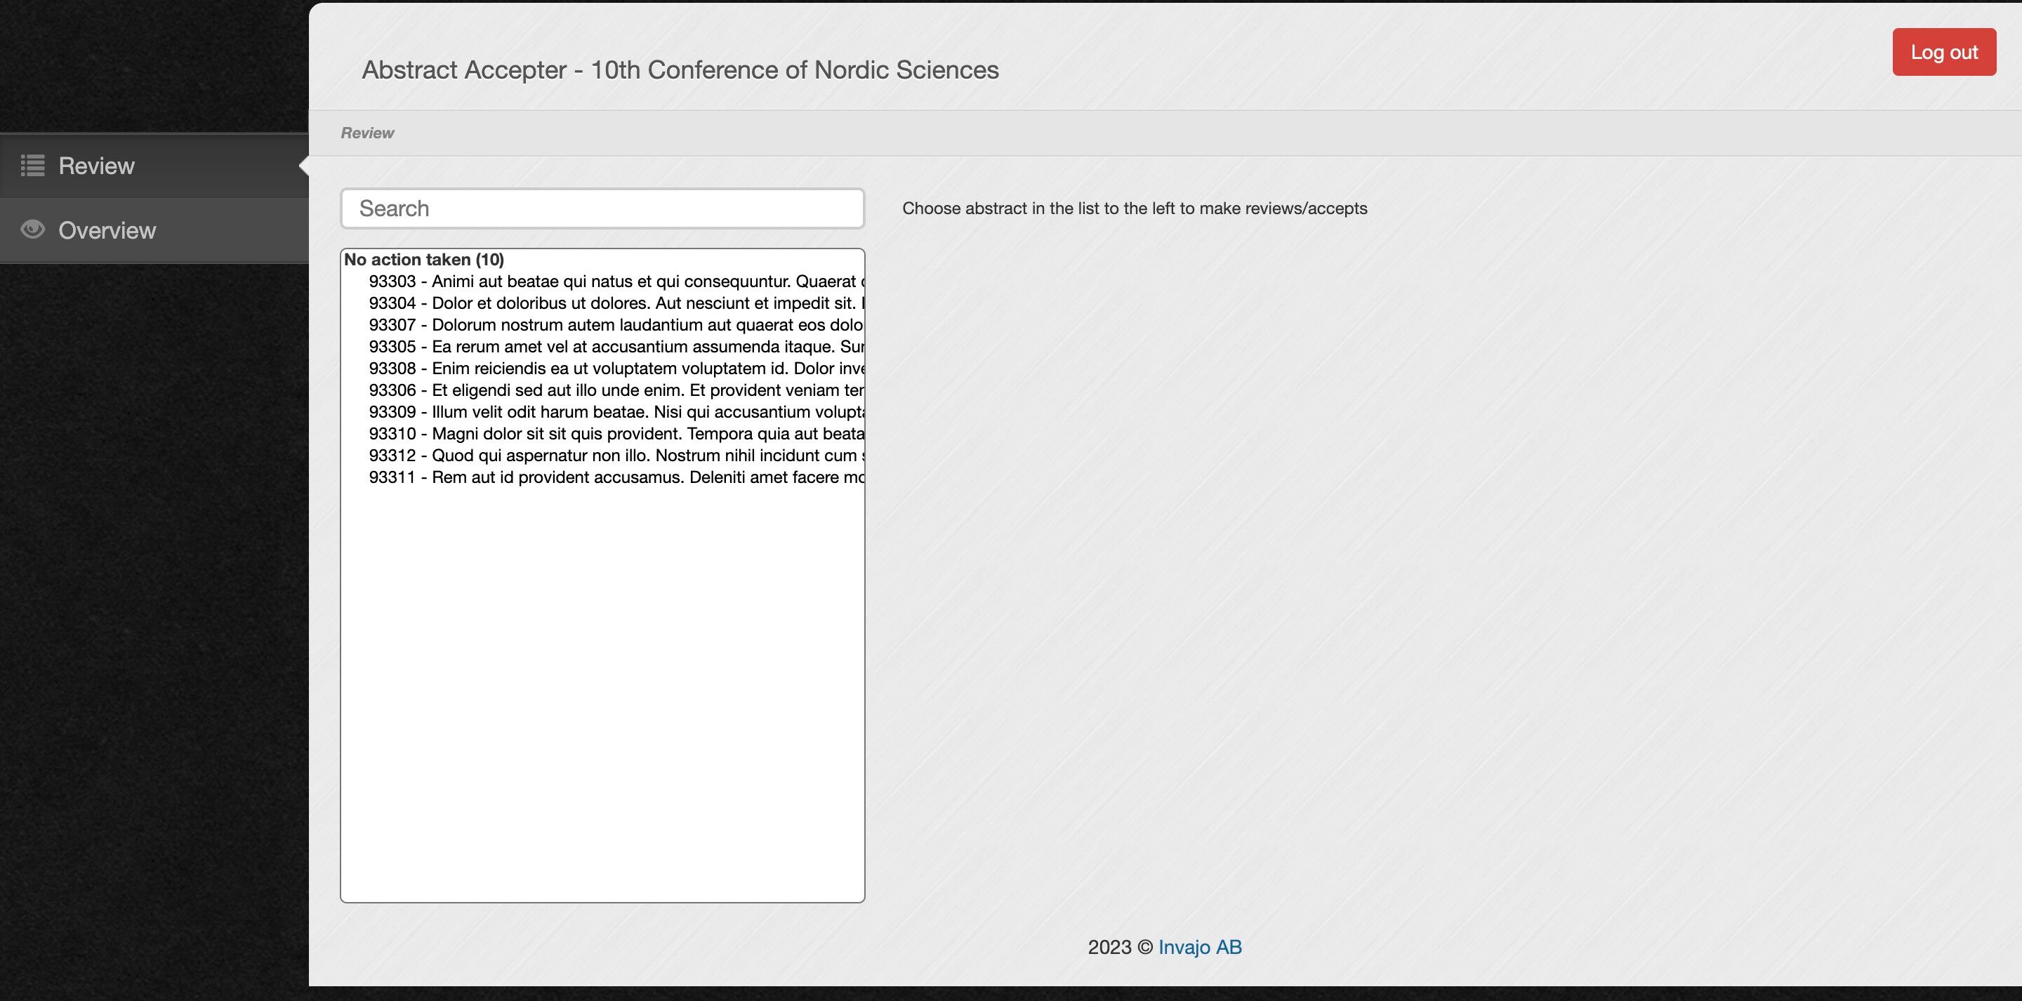Open the Overview sidebar menu item

107,230
